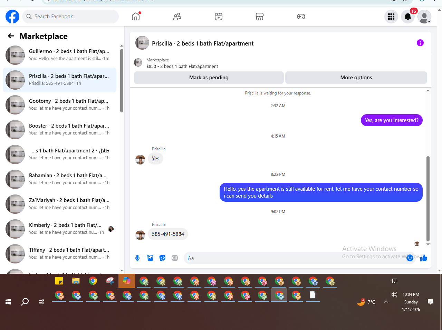
Task: Open More options for the listing
Action: (x=356, y=78)
